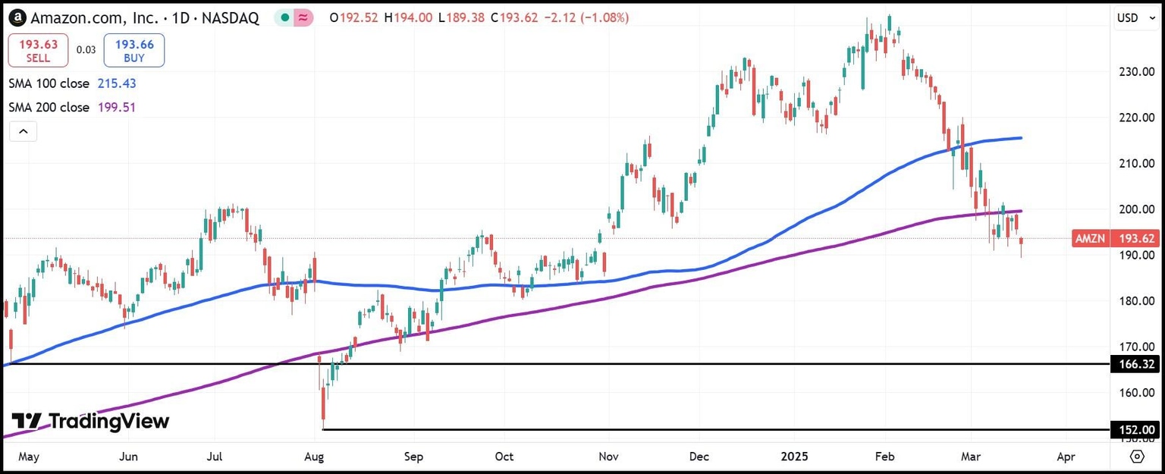This screenshot has width=1165, height=474.
Task: Select the SMA 100 close legend
Action: [49, 83]
